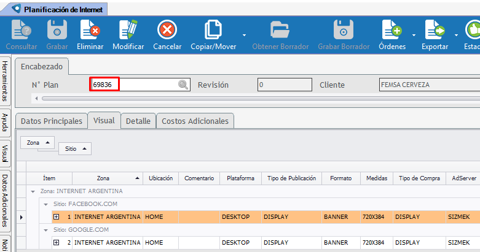480x252 pixels.
Task: Click the magnifier search icon in N° Plan
Action: tap(183, 85)
